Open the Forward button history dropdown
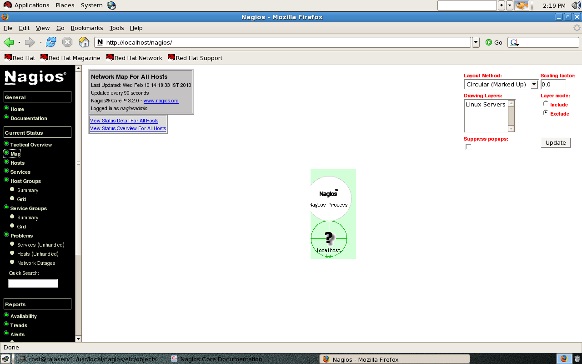This screenshot has height=364, width=582. (40, 42)
